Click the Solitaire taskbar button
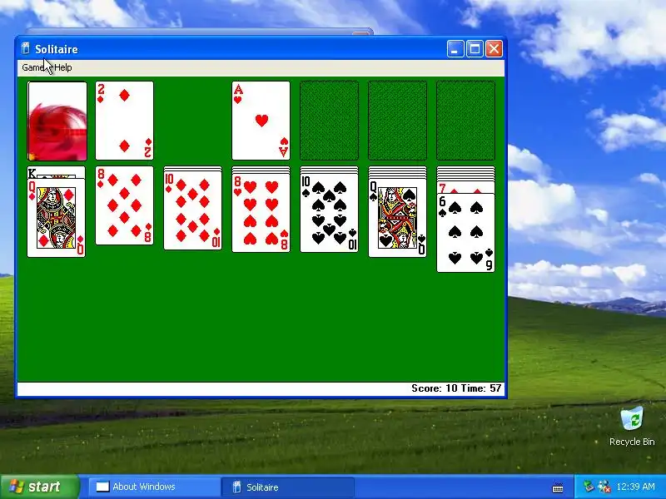Image resolution: width=666 pixels, height=499 pixels. pyautogui.click(x=288, y=487)
